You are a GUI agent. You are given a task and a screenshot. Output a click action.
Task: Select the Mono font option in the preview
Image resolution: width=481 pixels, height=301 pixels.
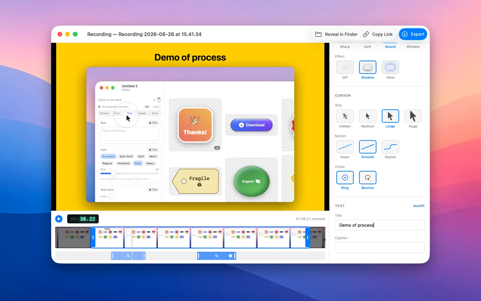(x=153, y=156)
